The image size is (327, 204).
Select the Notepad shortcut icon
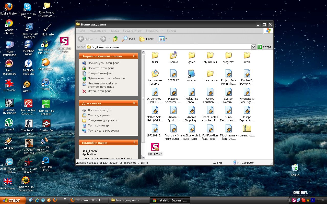click(x=192, y=74)
